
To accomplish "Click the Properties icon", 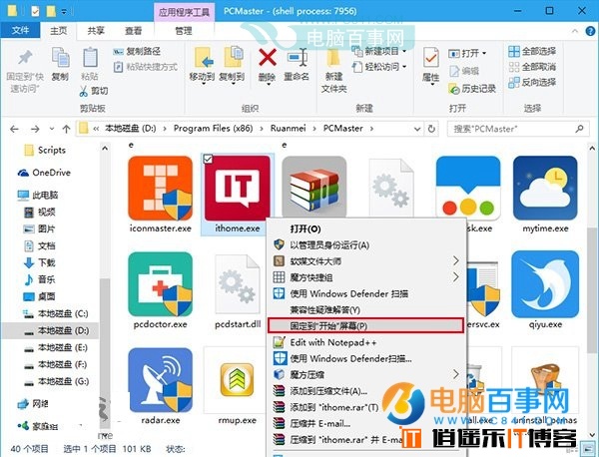I will tap(431, 59).
